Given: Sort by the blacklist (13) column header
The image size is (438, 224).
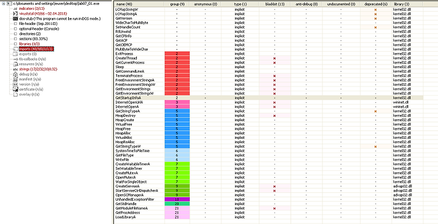Looking at the screenshot, I should pyautogui.click(x=274, y=4).
